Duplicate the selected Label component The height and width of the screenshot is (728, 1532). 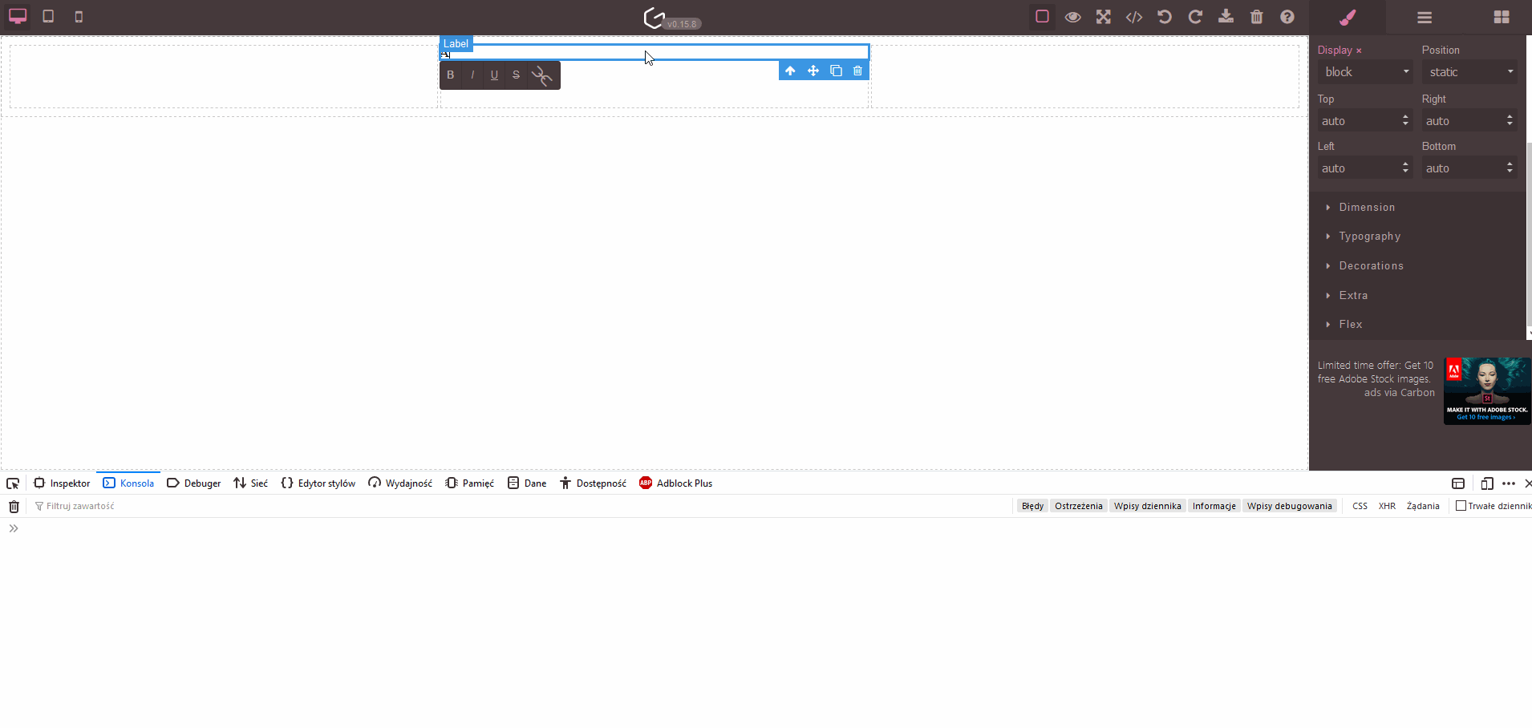coord(837,71)
